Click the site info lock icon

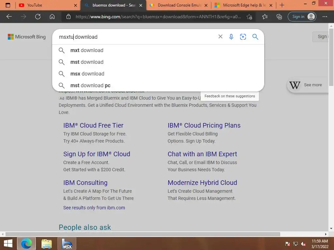point(68,17)
